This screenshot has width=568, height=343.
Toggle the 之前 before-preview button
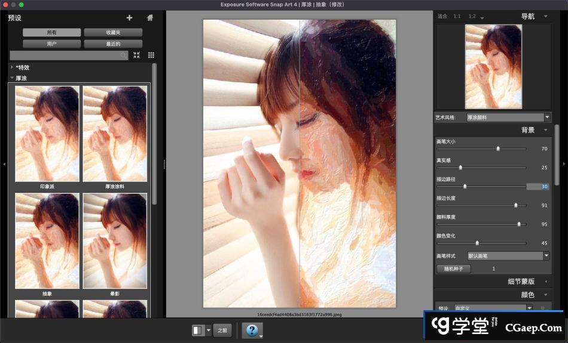tap(222, 330)
